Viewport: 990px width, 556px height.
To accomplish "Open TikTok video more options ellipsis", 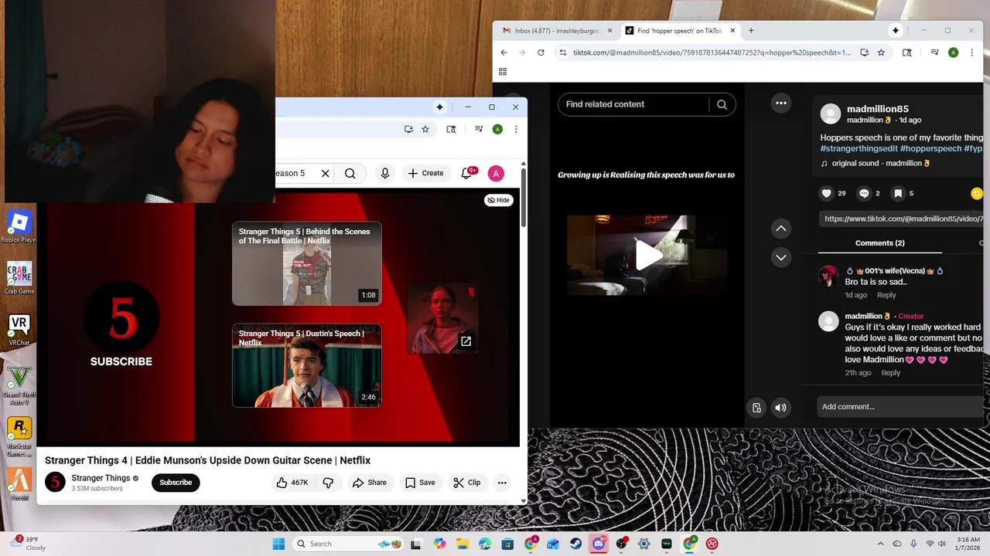I will (x=781, y=103).
